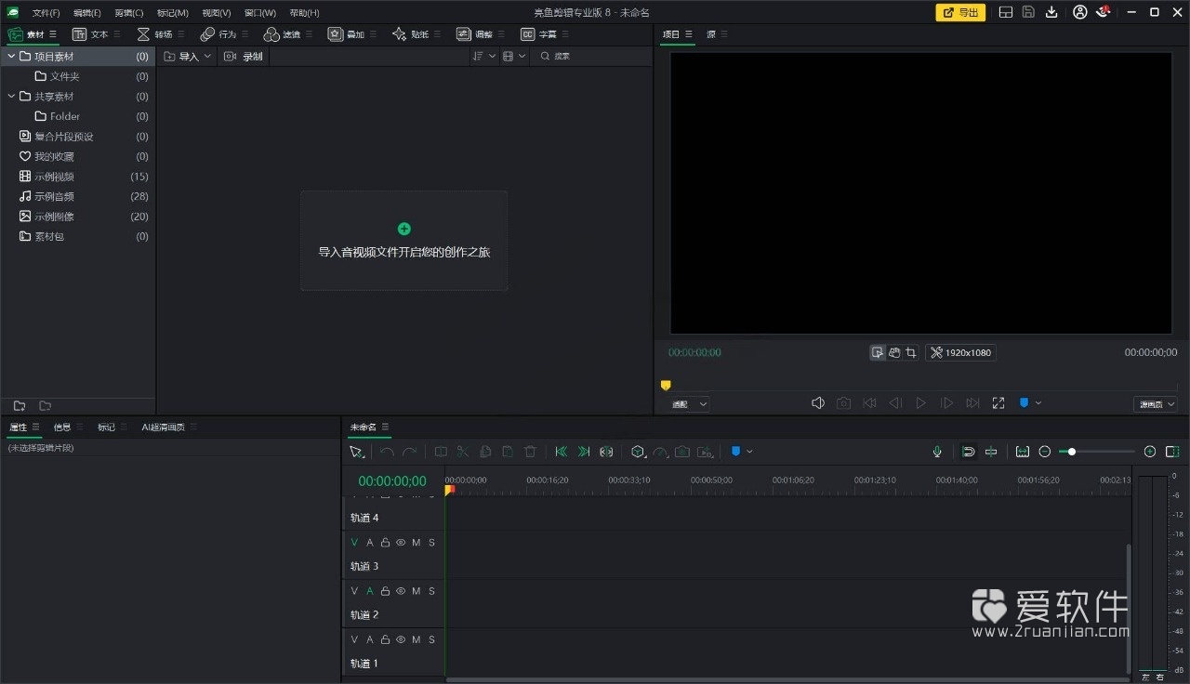Image resolution: width=1190 pixels, height=684 pixels.
Task: Open the 1920x1080 resolution dropdown
Action: (x=960, y=352)
